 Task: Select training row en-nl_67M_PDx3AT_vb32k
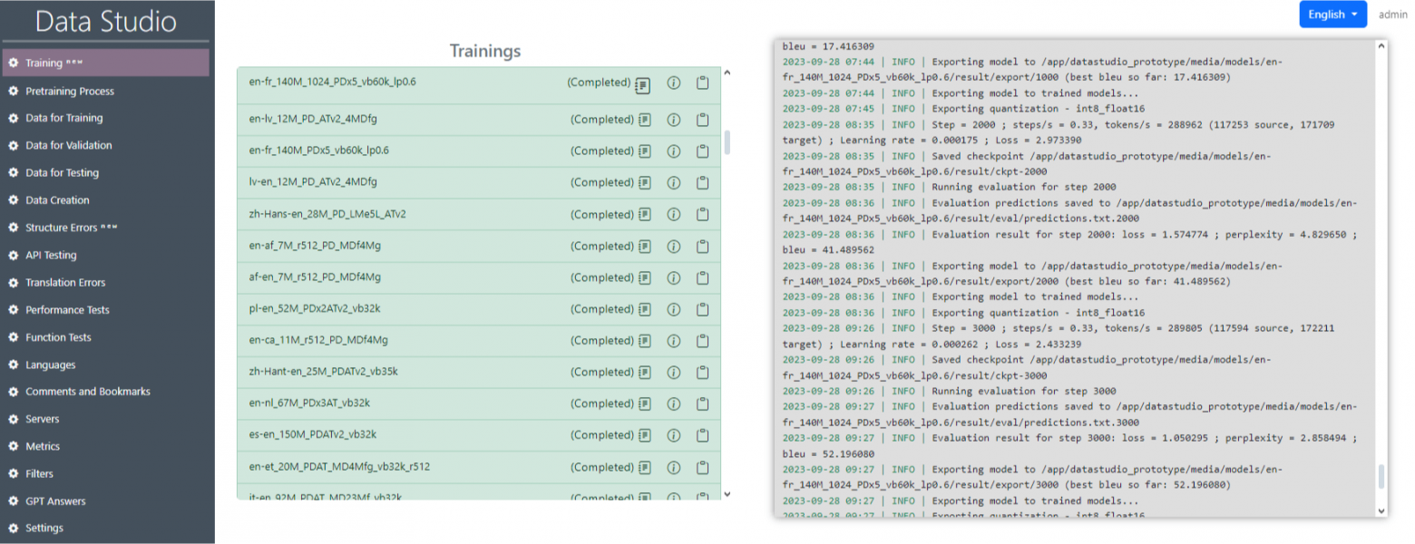479,404
